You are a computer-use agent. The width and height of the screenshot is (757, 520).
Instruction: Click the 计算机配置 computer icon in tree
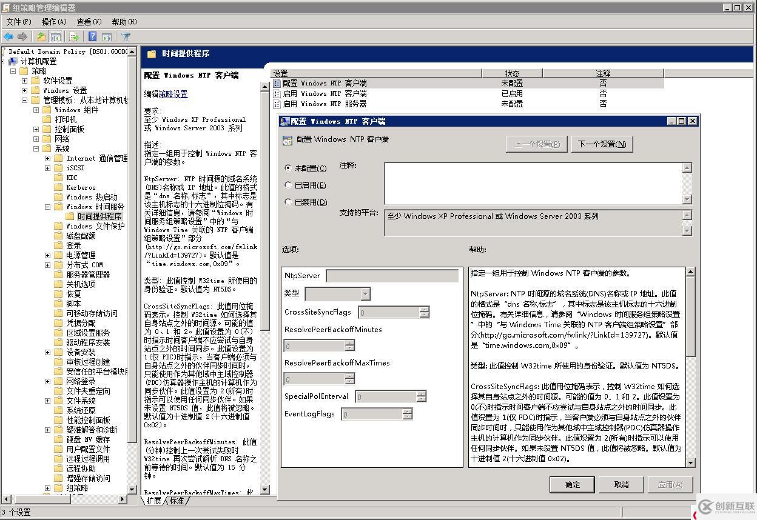click(x=14, y=61)
